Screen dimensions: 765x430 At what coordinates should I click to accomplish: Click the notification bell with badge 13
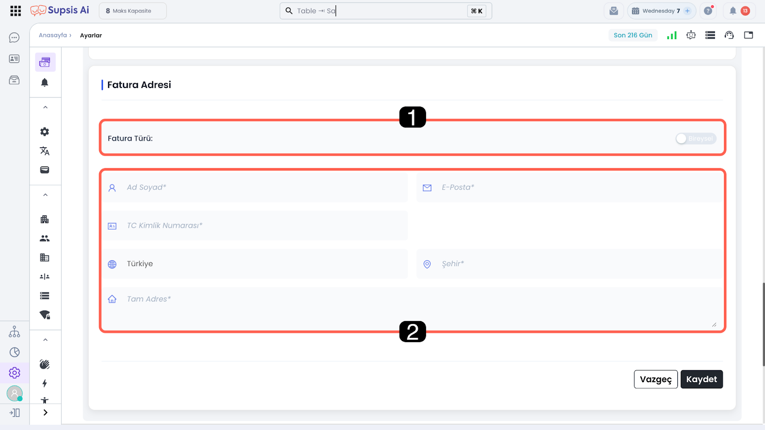click(x=739, y=11)
